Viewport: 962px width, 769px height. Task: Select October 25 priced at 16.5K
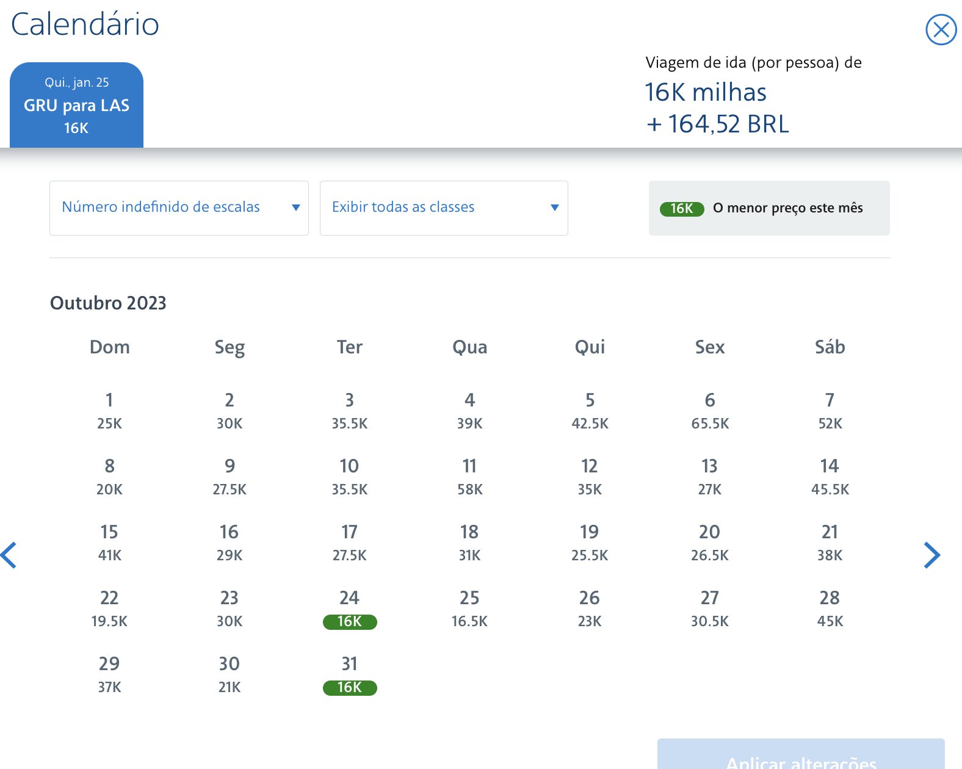[x=469, y=609]
